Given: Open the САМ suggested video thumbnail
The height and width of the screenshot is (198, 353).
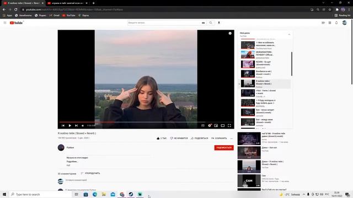Looking at the screenshot, I should click(249, 181).
